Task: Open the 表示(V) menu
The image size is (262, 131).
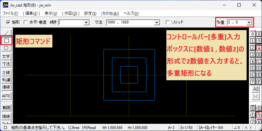Action: (51, 13)
